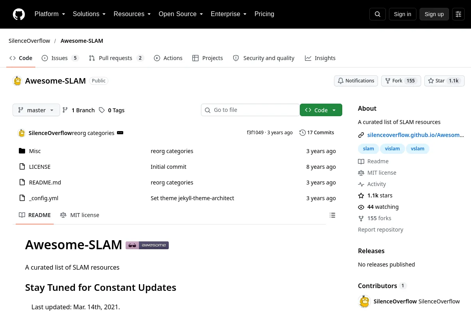Open the appearance settings icon in header
The image size is (471, 314).
(458, 14)
